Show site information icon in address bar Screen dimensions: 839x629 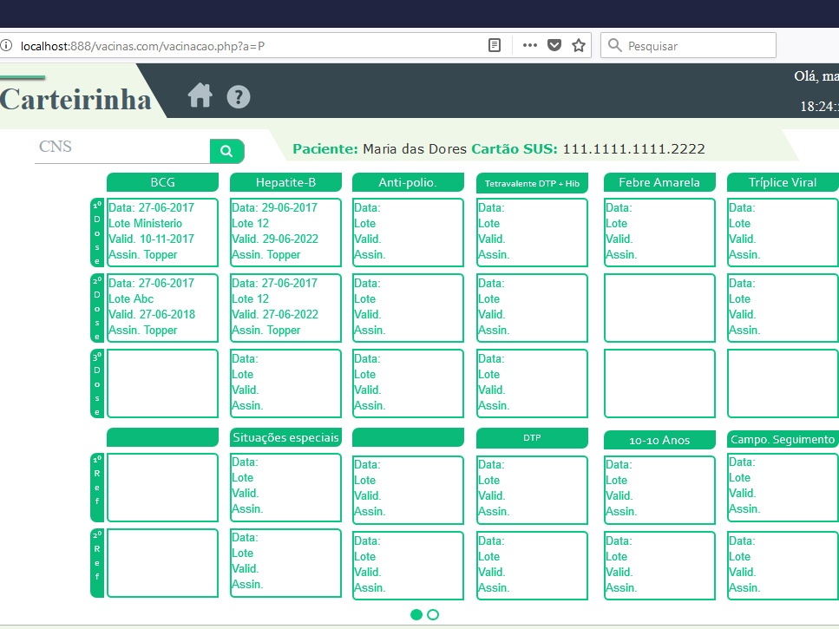[7, 45]
